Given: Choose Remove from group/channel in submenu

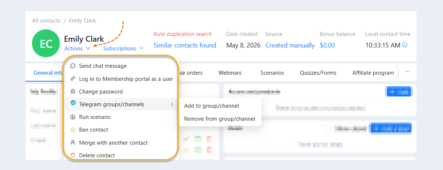Looking at the screenshot, I should click(x=220, y=119).
